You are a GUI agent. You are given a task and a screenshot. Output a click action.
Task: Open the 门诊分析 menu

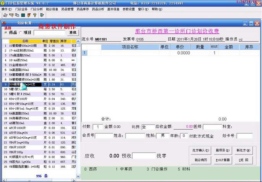[x=37, y=9]
